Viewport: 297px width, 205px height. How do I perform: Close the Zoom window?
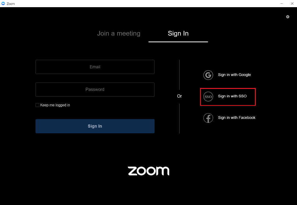[x=292, y=4]
